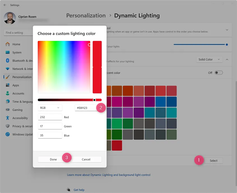Screen dimensions: 237x193
Task: Click the Home icon in sidebar
Action: (x=8, y=44)
